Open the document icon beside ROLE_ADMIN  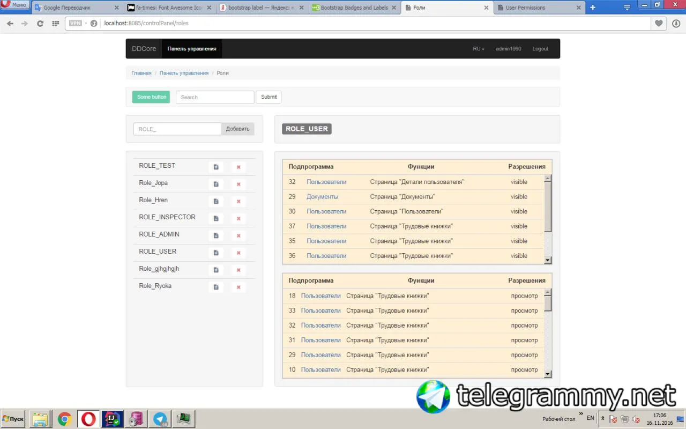(216, 235)
